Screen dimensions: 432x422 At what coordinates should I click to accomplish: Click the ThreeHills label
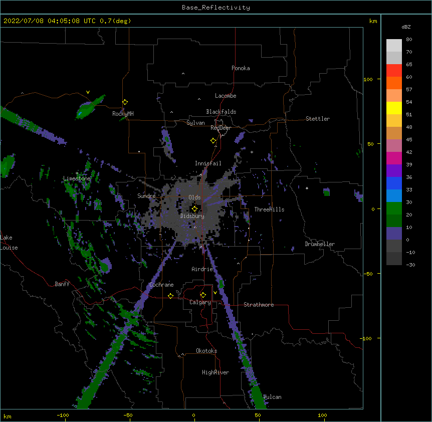(269, 209)
